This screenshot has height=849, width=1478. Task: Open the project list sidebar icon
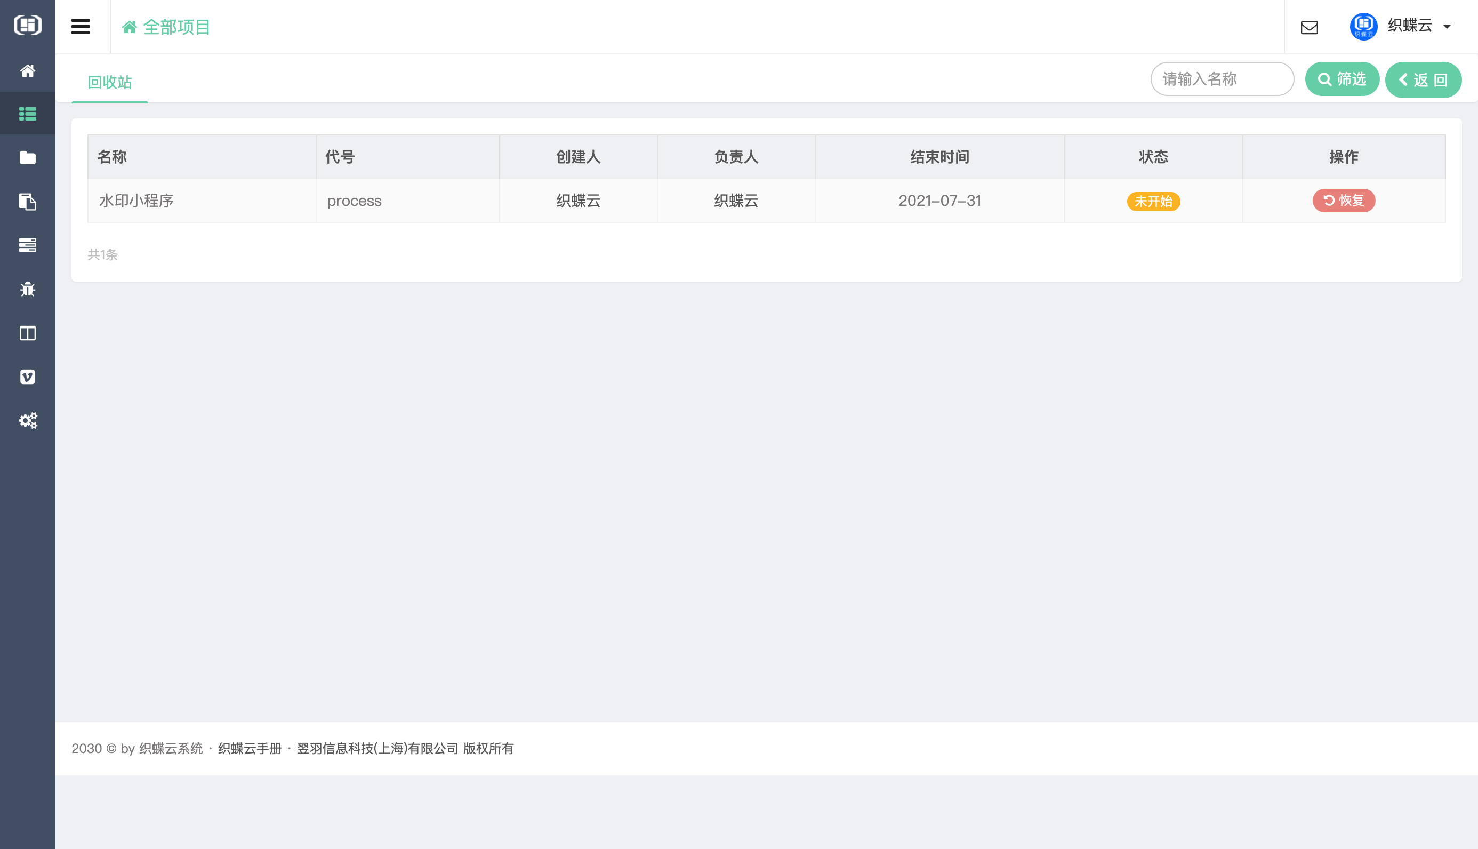point(27,114)
